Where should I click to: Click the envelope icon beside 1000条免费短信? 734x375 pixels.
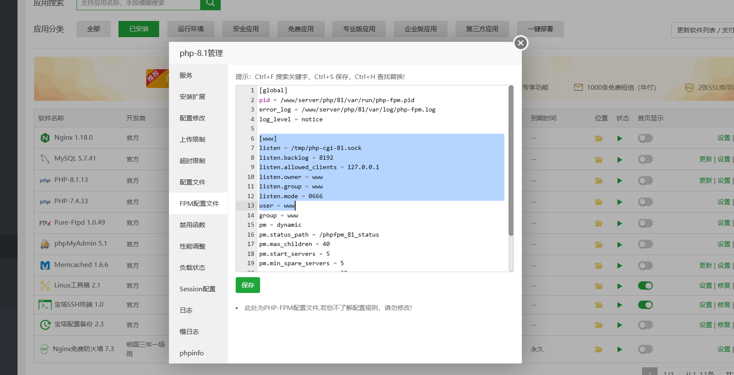coord(578,87)
